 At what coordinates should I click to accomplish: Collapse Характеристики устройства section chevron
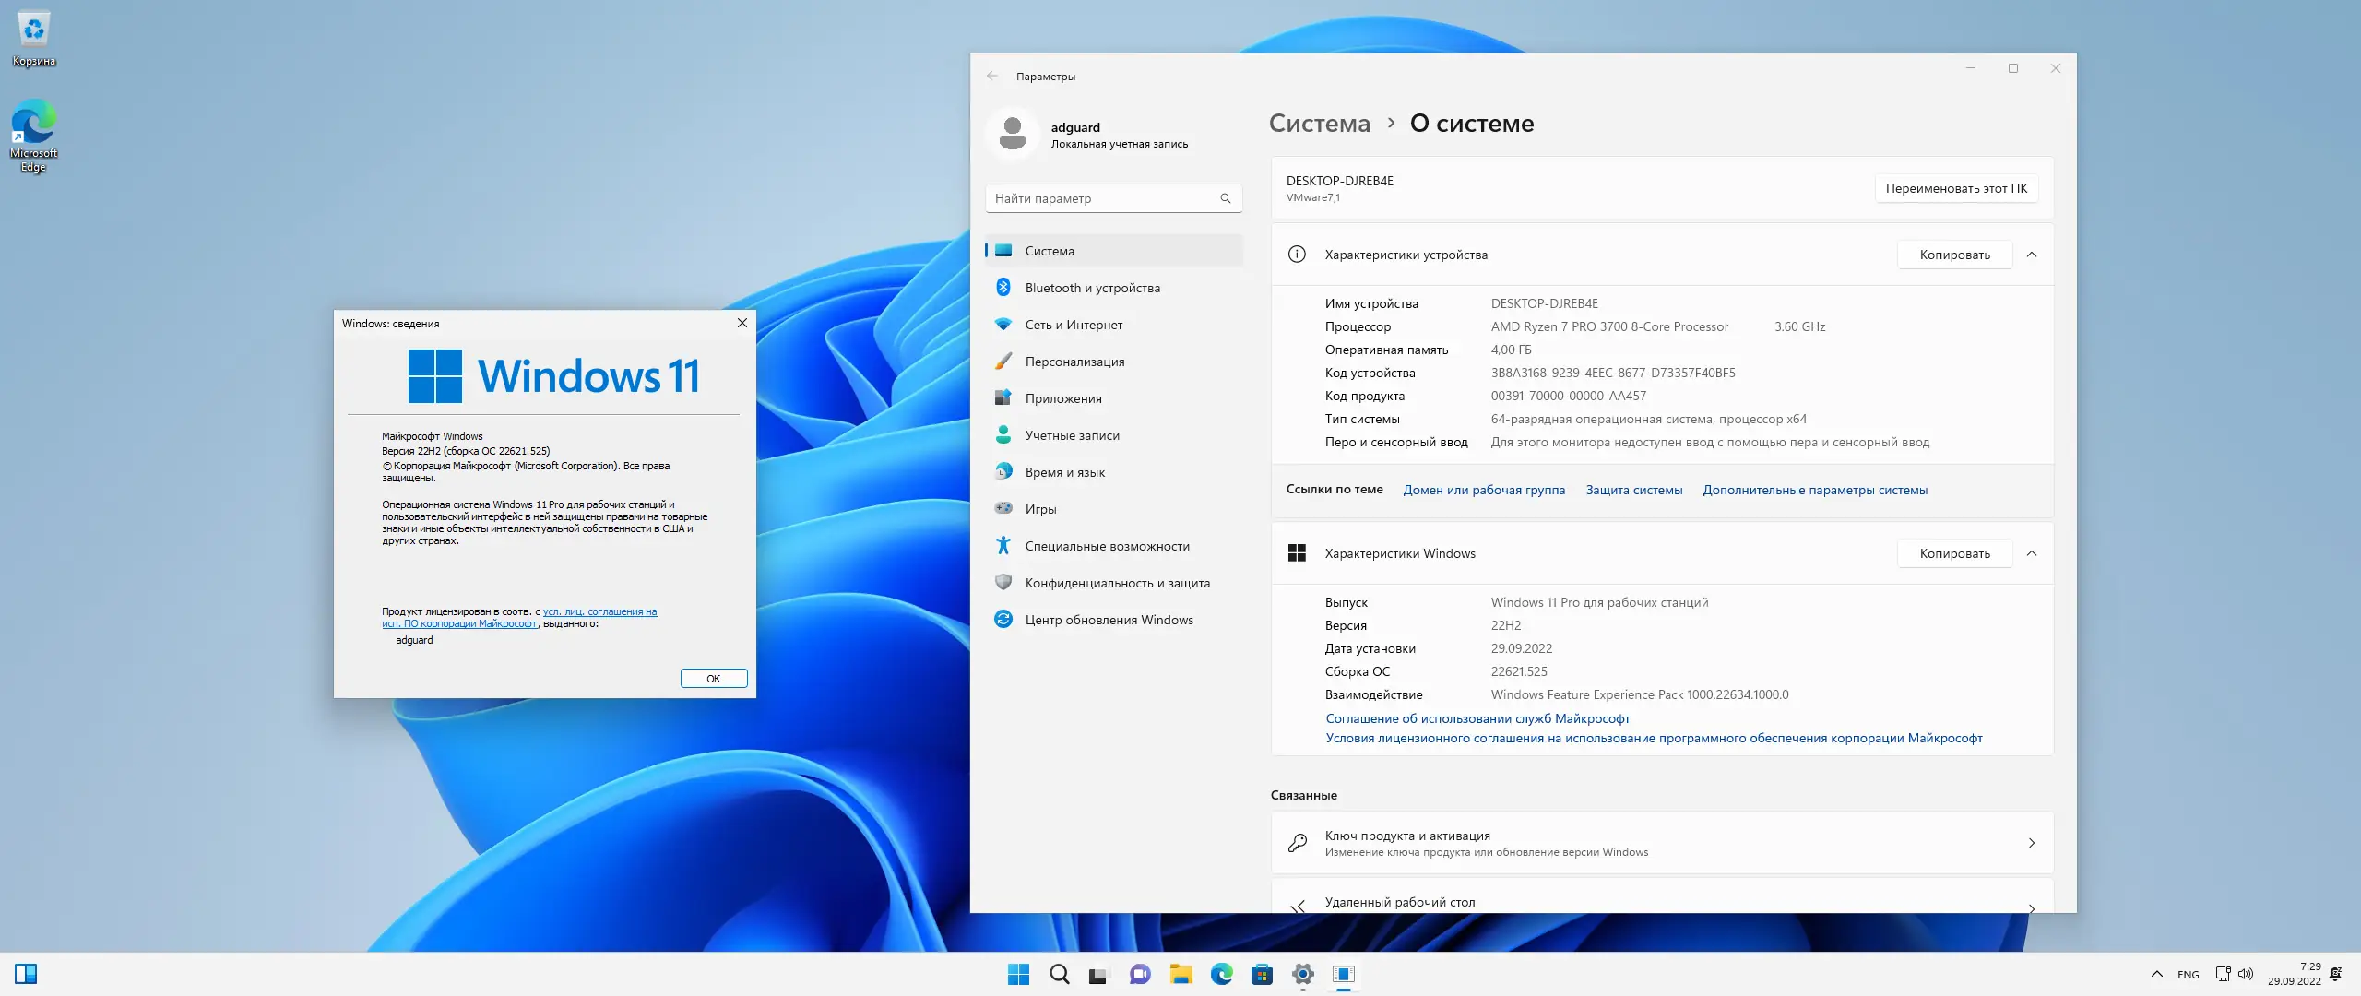(x=2032, y=255)
